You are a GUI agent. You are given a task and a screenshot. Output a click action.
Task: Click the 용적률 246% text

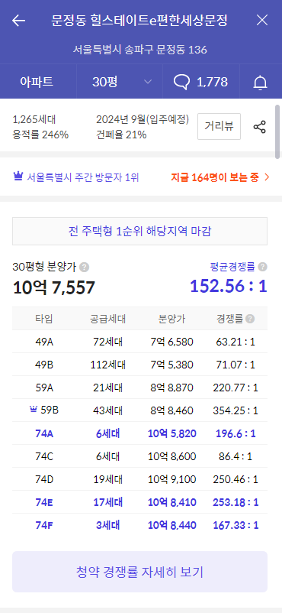coord(40,135)
